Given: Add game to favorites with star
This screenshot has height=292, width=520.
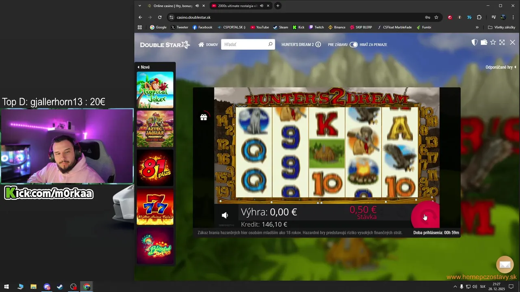Looking at the screenshot, I should (493, 42).
